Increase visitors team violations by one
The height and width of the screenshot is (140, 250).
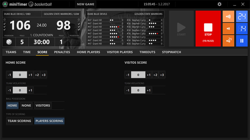coord(148,90)
